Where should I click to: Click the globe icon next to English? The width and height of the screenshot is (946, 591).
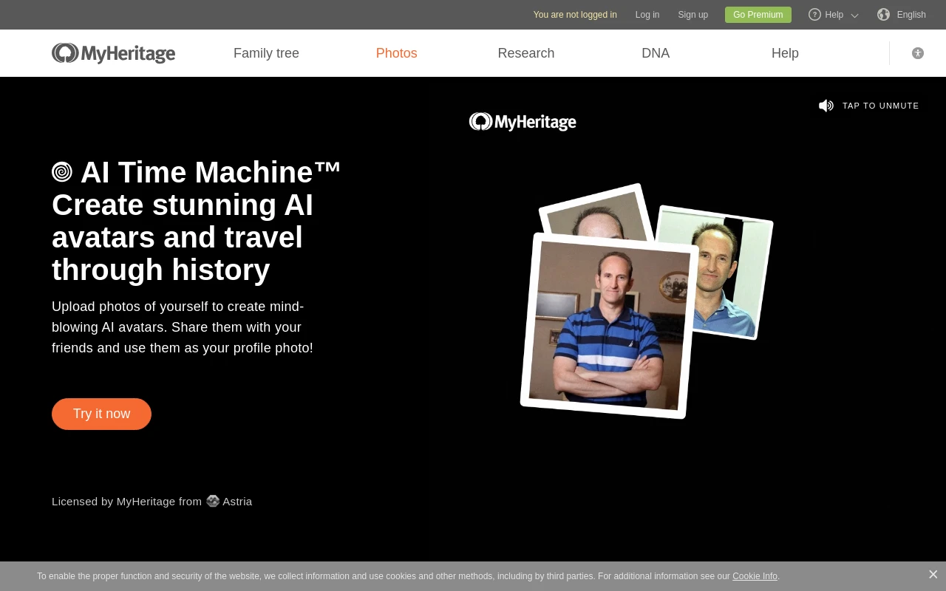click(884, 15)
